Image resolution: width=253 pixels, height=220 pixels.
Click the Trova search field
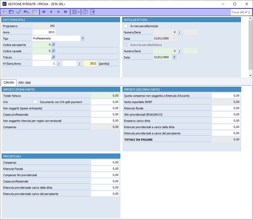241,12
